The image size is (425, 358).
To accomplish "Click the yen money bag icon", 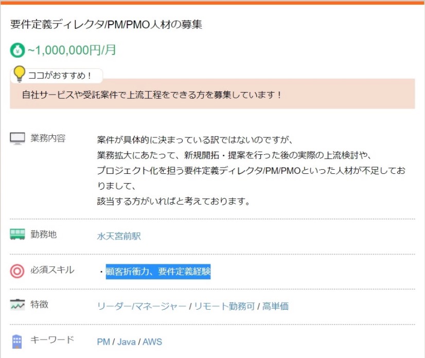I will (x=17, y=50).
